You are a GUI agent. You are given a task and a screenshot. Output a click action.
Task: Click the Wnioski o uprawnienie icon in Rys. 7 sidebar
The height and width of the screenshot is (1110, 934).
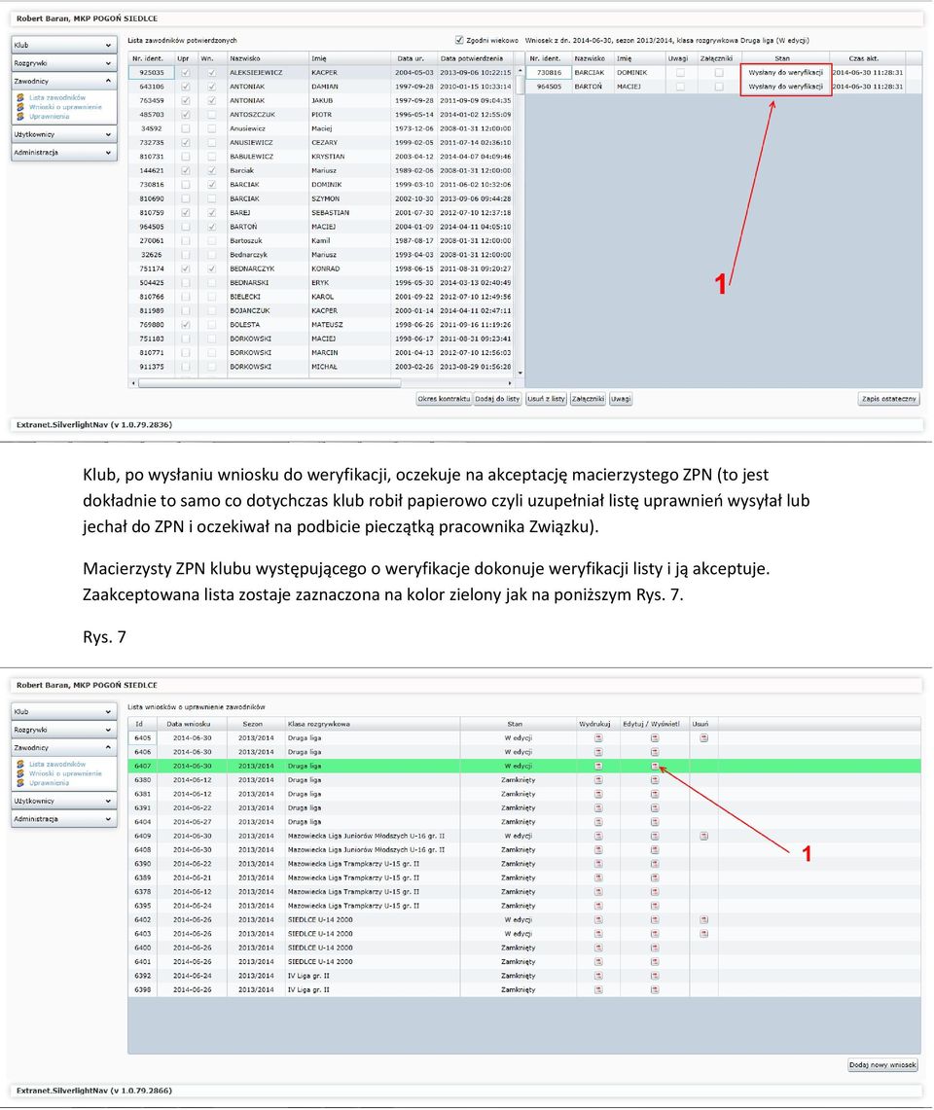point(20,773)
